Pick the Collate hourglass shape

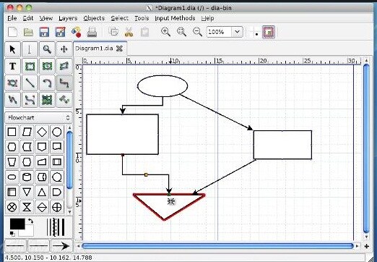(27, 207)
